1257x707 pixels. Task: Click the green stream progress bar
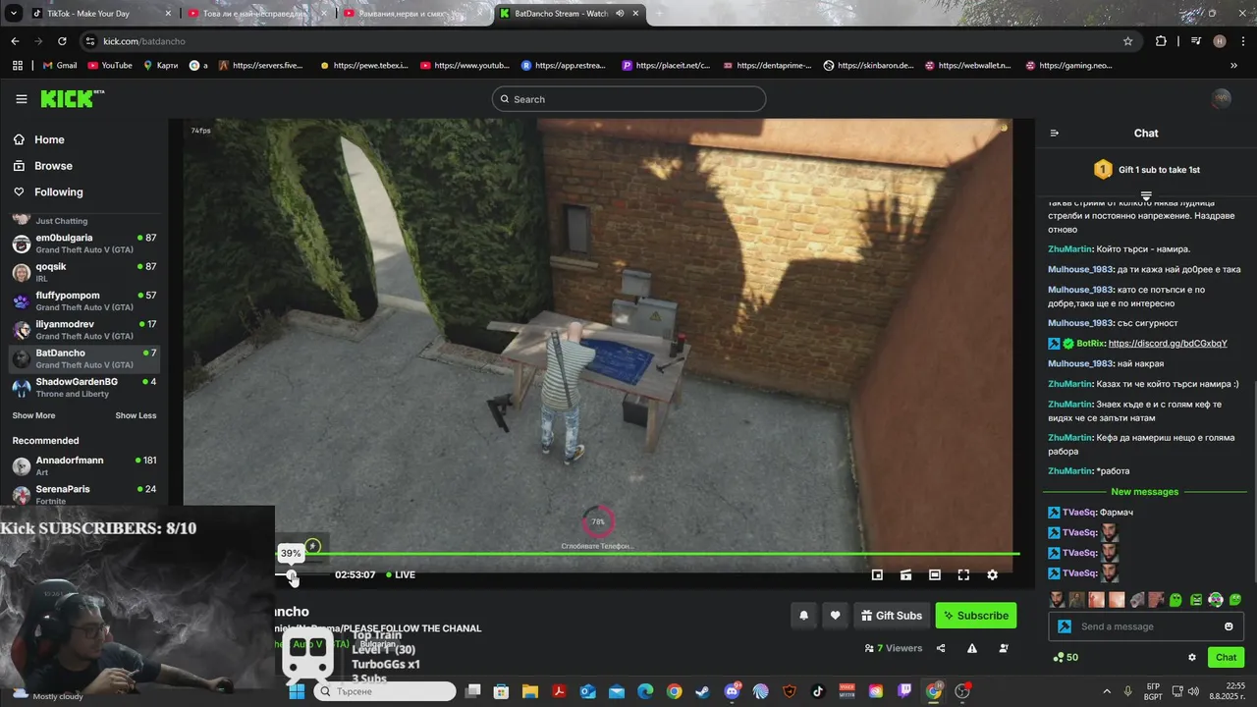(648, 554)
